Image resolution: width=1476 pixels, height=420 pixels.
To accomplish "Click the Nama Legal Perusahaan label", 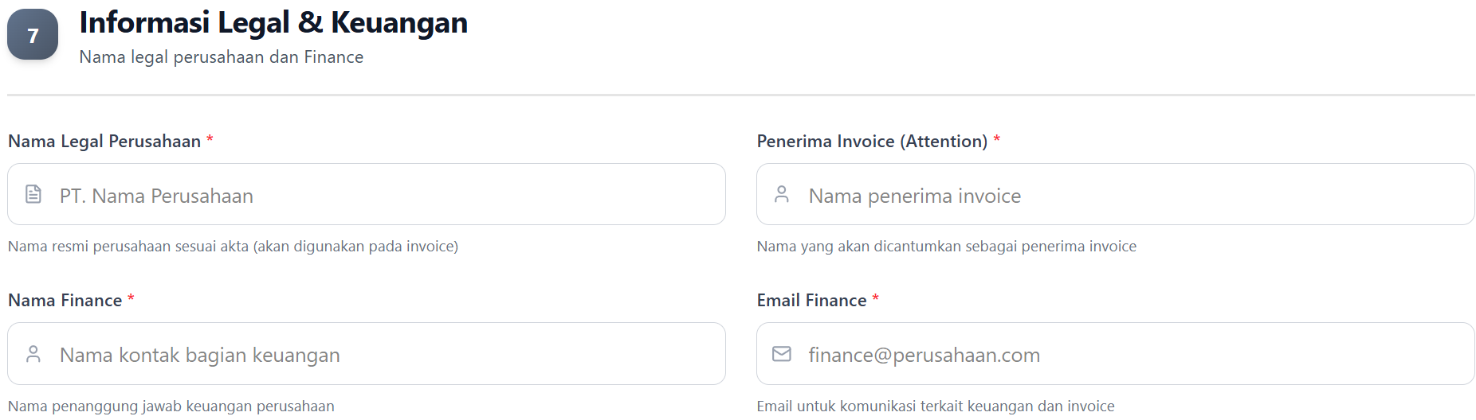I will click(104, 142).
